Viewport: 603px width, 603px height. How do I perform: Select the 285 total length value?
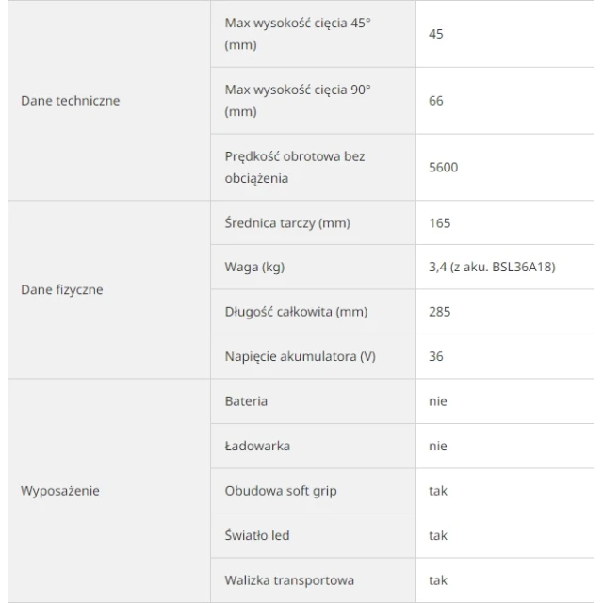[x=440, y=312]
